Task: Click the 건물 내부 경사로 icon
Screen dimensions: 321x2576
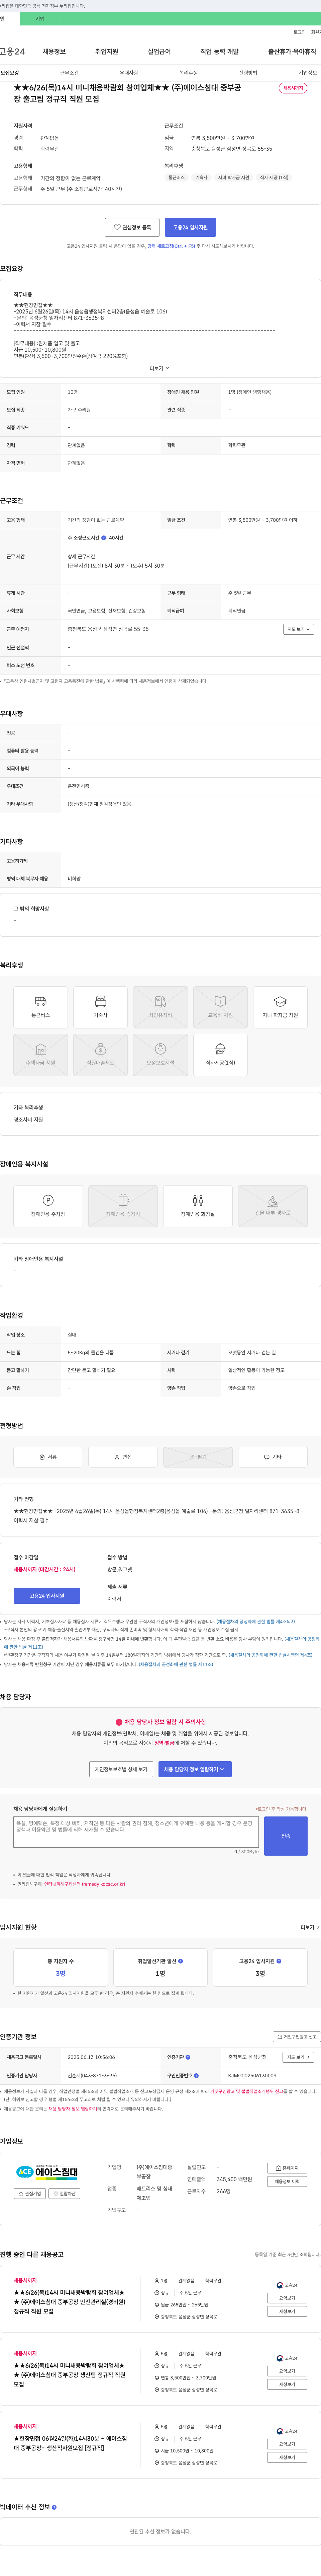Action: click(x=273, y=1206)
